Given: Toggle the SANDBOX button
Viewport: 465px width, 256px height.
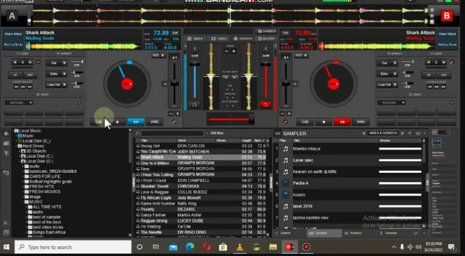Looking at the screenshot, I should (x=267, y=31).
